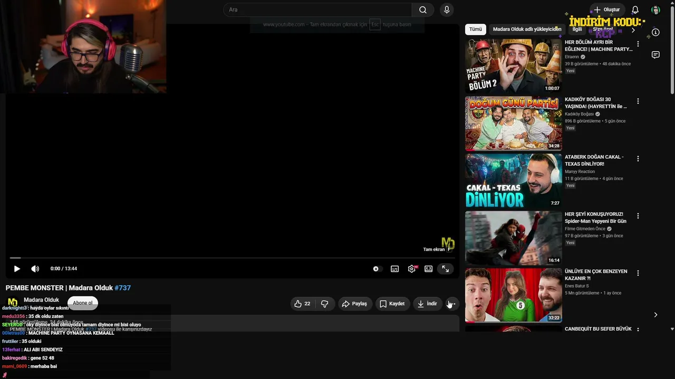Image resolution: width=675 pixels, height=379 pixels.
Task: Open the Enes Batur S channel link
Action: pos(577,286)
